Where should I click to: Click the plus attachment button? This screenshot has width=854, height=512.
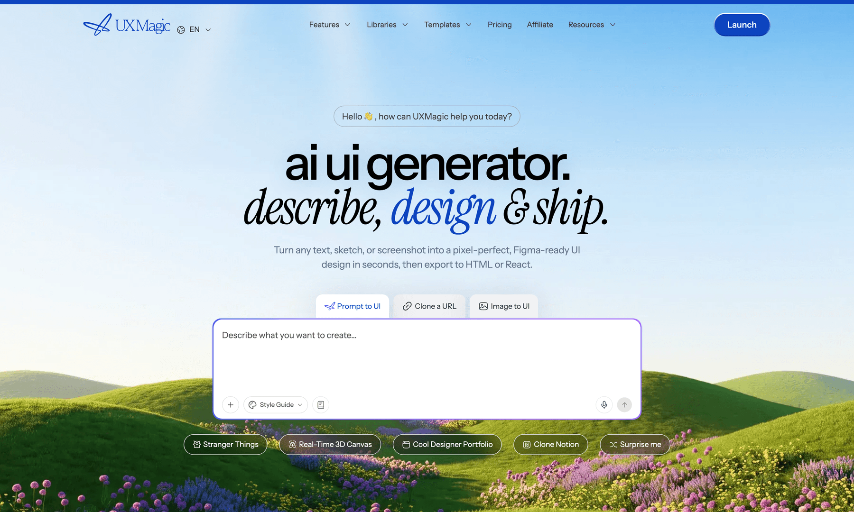231,405
